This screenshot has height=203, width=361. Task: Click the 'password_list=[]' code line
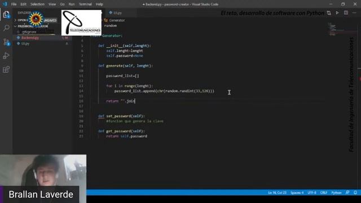(x=122, y=76)
